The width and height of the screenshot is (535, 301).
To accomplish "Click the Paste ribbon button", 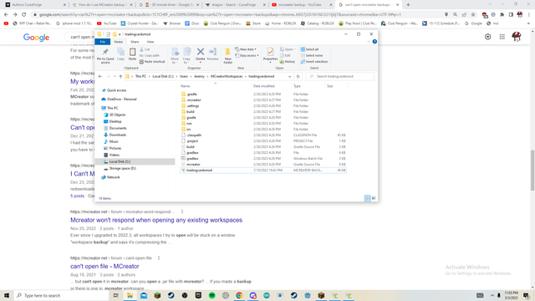I will pyautogui.click(x=132, y=54).
